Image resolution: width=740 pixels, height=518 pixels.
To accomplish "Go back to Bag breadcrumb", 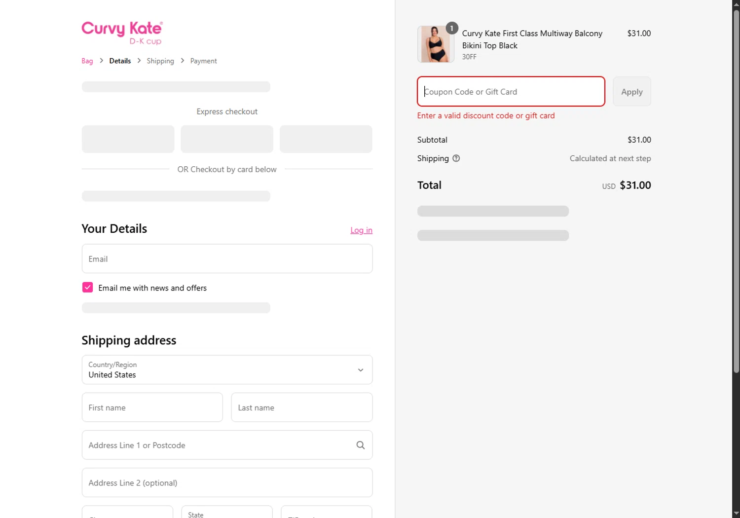I will coord(87,61).
